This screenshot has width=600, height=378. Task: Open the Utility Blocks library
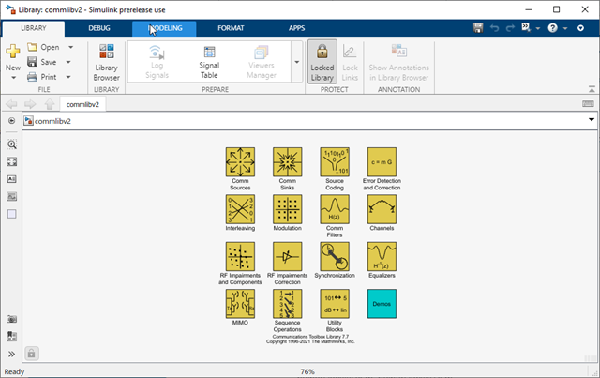click(x=335, y=304)
